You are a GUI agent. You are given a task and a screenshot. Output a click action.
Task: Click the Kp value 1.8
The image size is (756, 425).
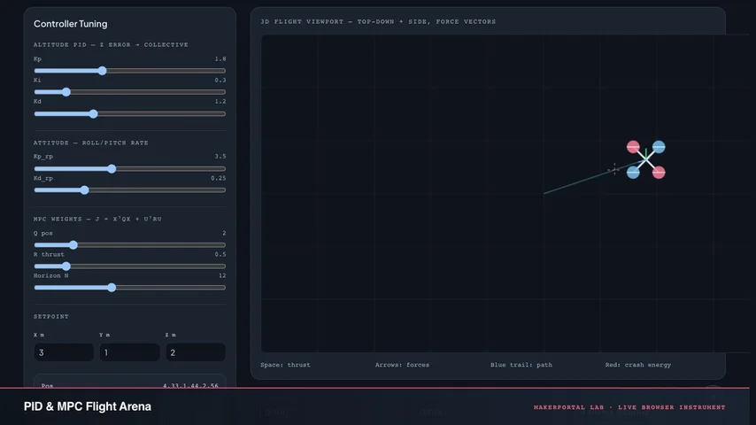pos(220,58)
